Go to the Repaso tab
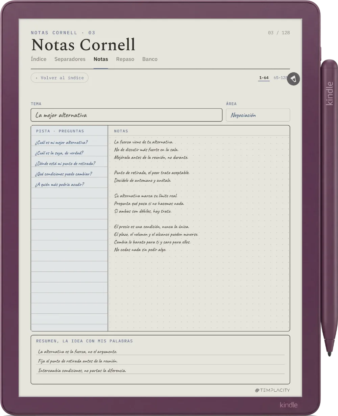Screen dimensions: 338x416 [125, 59]
